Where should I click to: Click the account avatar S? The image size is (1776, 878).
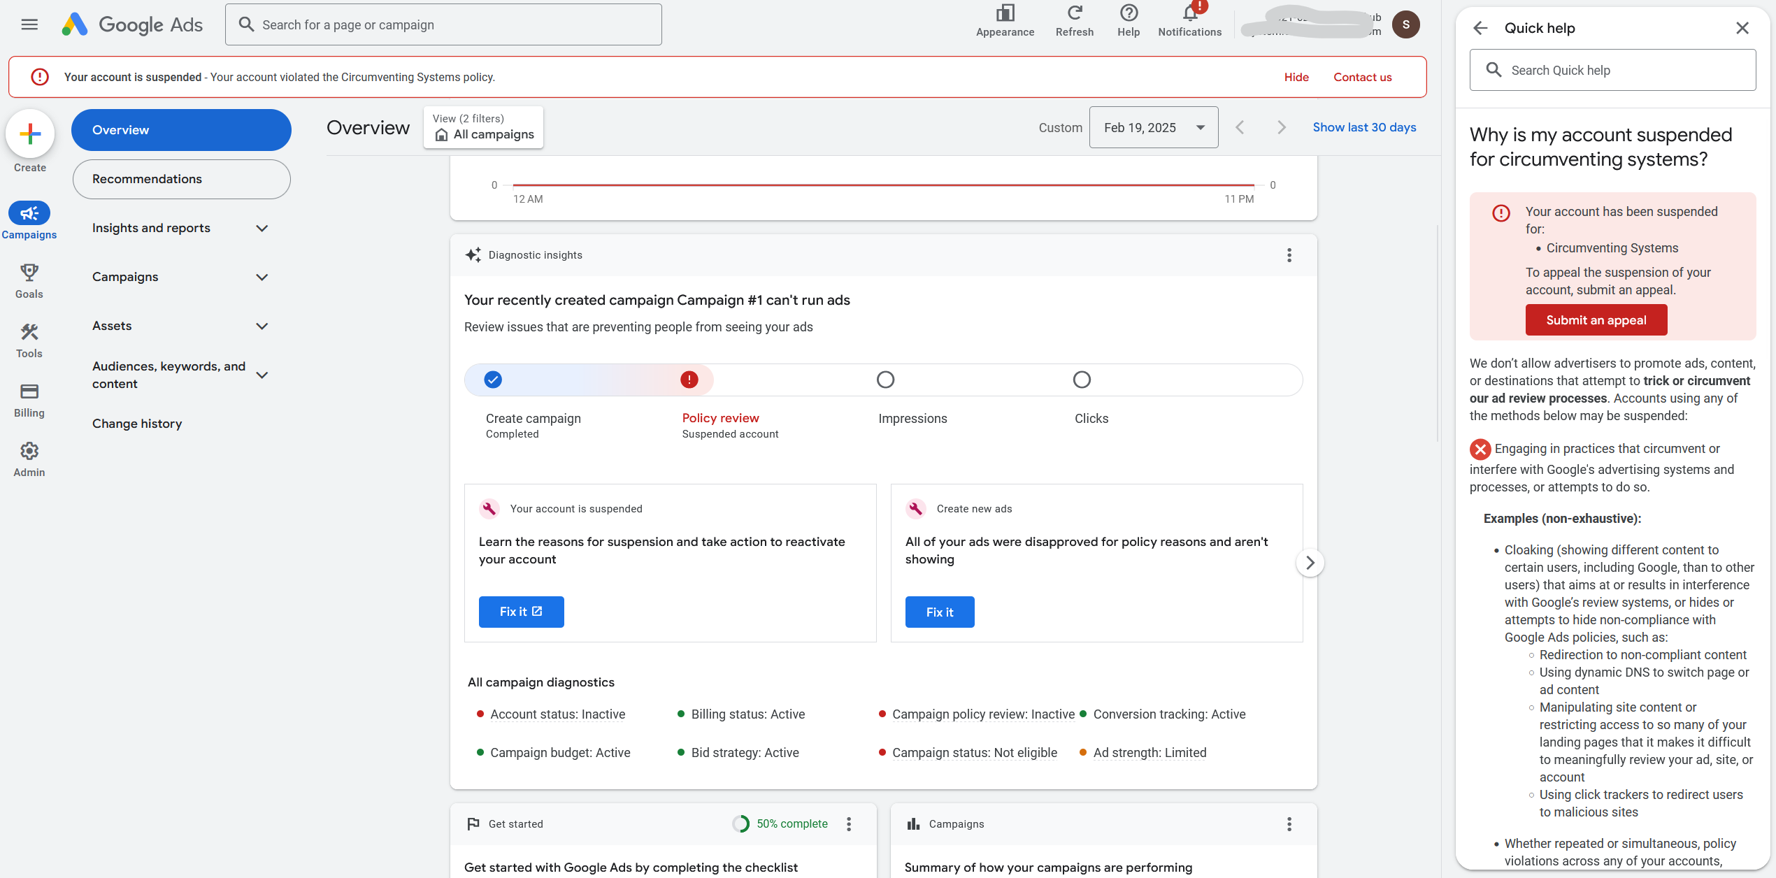point(1405,24)
